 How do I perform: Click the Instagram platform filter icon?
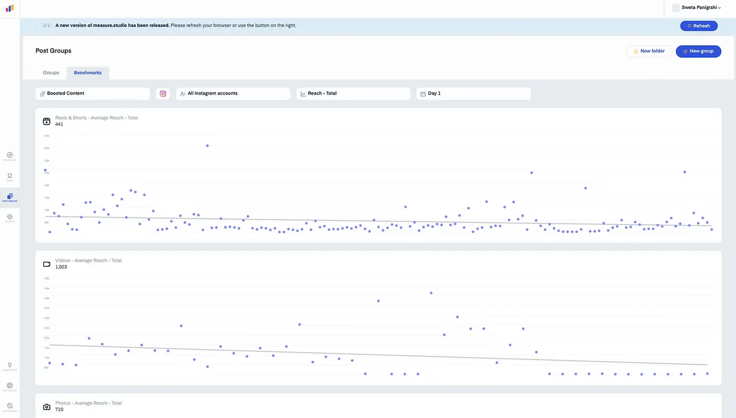click(x=163, y=94)
